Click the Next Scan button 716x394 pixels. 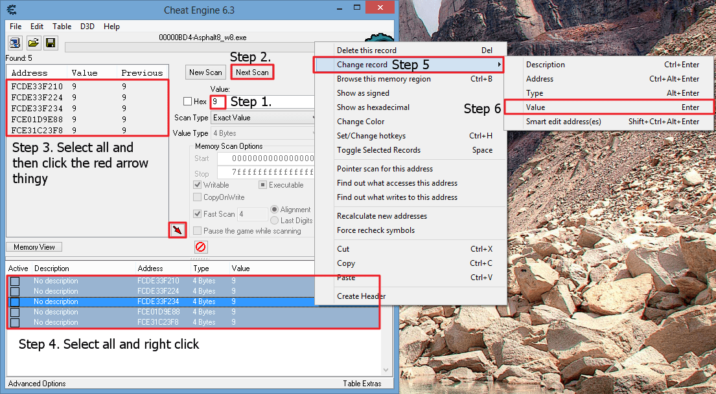click(252, 72)
